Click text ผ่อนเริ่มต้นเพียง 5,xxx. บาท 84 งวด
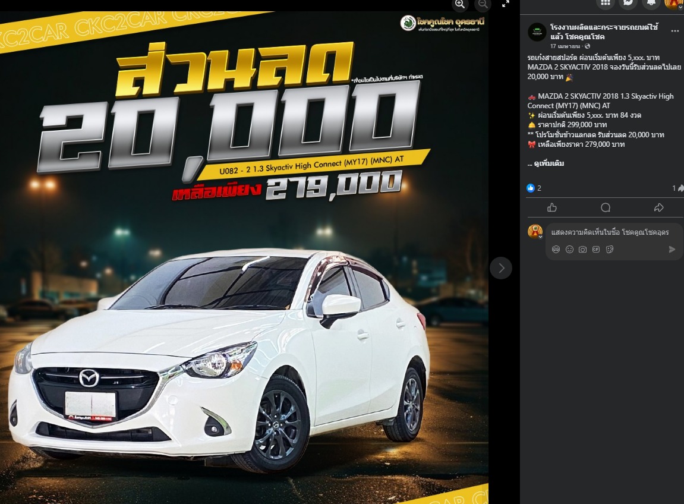 (x=590, y=115)
